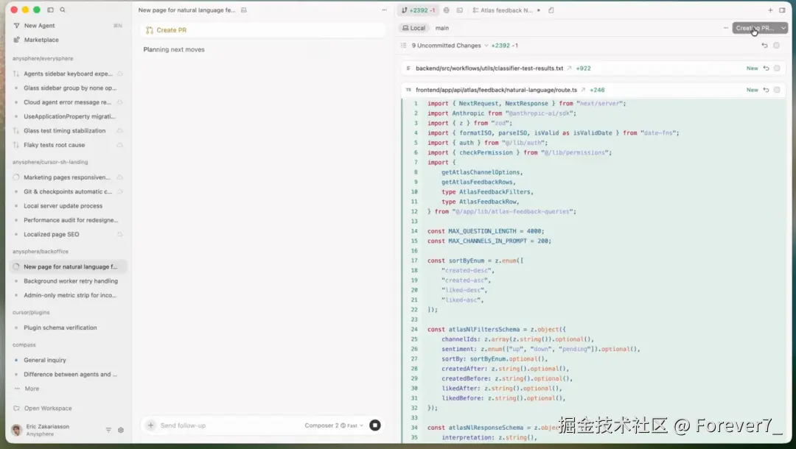Add a new tab with the plus icon
The width and height of the screenshot is (796, 449).
pos(770,10)
